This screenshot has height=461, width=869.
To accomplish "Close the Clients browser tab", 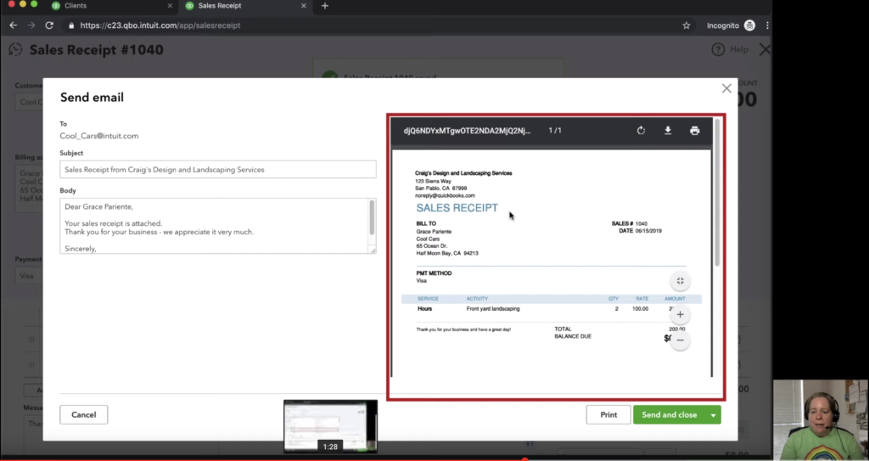I will pyautogui.click(x=170, y=6).
